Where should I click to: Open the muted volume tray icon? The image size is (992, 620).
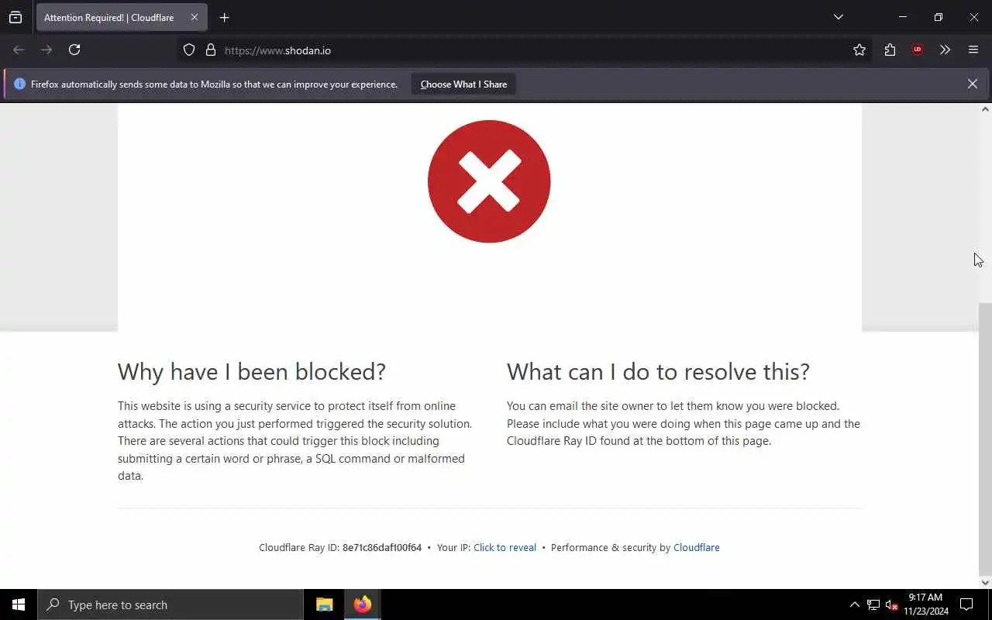pyautogui.click(x=891, y=604)
